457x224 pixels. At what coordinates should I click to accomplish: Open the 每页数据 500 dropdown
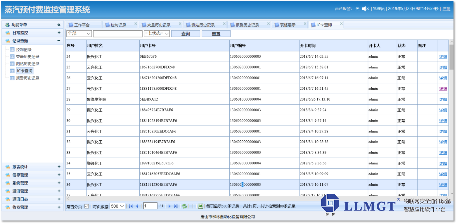coord(117,206)
